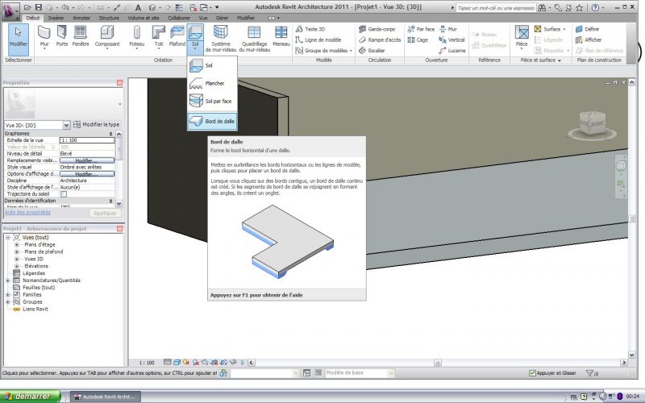Choose Bord de dalle from the Sol menu
Image resolution: width=645 pixels, height=403 pixels.
(x=212, y=122)
